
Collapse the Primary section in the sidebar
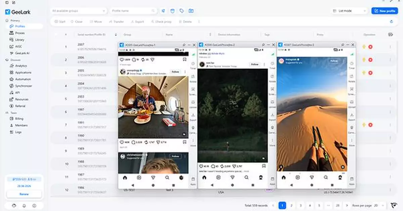(13, 20)
